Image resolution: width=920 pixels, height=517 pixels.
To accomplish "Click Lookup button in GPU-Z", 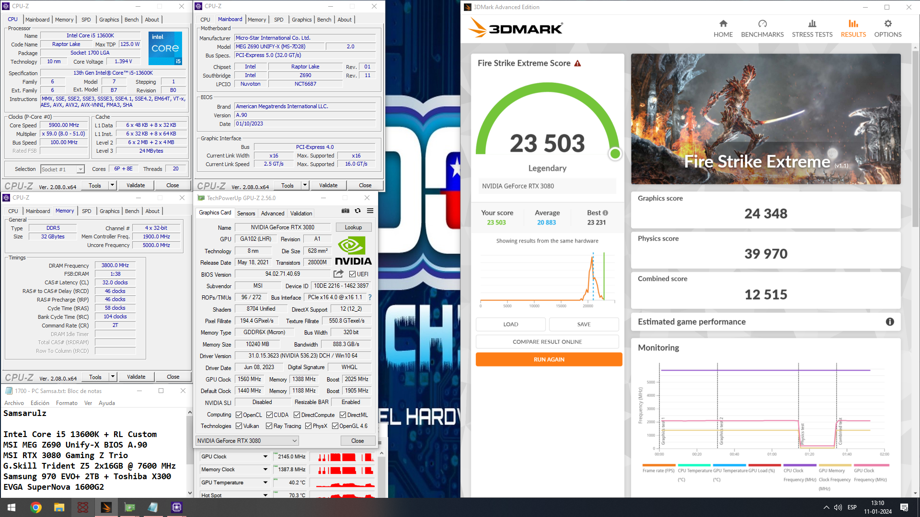I will point(354,227).
